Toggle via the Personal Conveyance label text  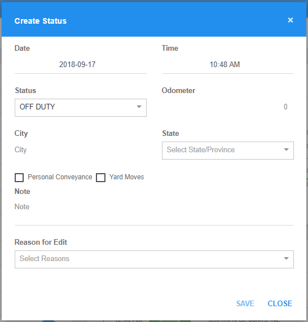[60, 177]
